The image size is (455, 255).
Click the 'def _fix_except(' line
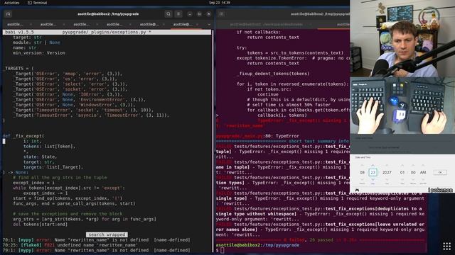click(x=23, y=136)
